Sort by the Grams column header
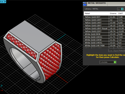The height and width of the screenshot is (94, 125). (x=113, y=14)
